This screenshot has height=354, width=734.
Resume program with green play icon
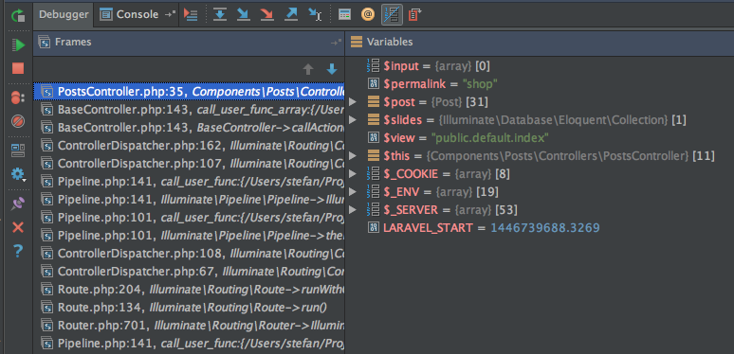18,44
